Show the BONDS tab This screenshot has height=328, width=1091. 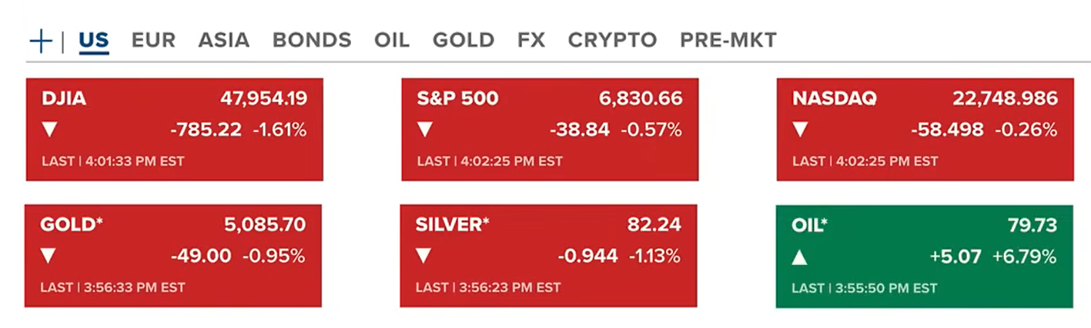312,40
